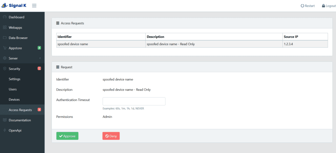Click the Documentation book icon

5,120
